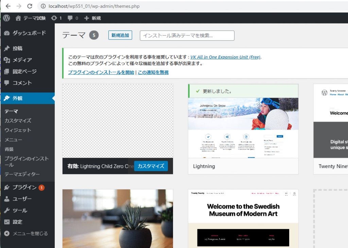Image resolution: width=348 pixels, height=248 pixels.
Task: Open the 新規 menu in admin bar
Action: point(92,18)
